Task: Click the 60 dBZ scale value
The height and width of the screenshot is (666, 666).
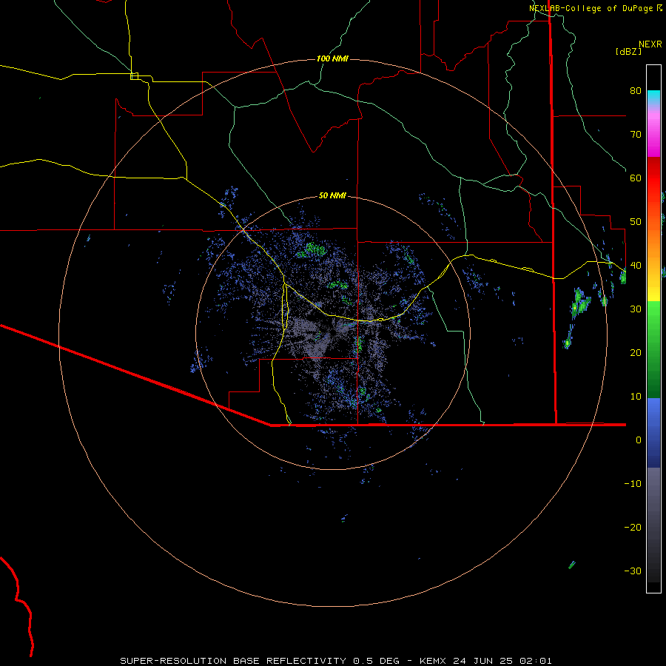Action: click(x=636, y=178)
